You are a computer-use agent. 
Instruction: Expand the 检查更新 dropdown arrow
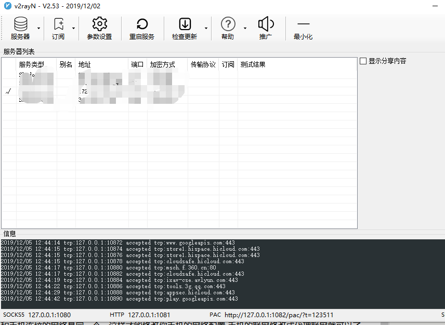(x=206, y=28)
